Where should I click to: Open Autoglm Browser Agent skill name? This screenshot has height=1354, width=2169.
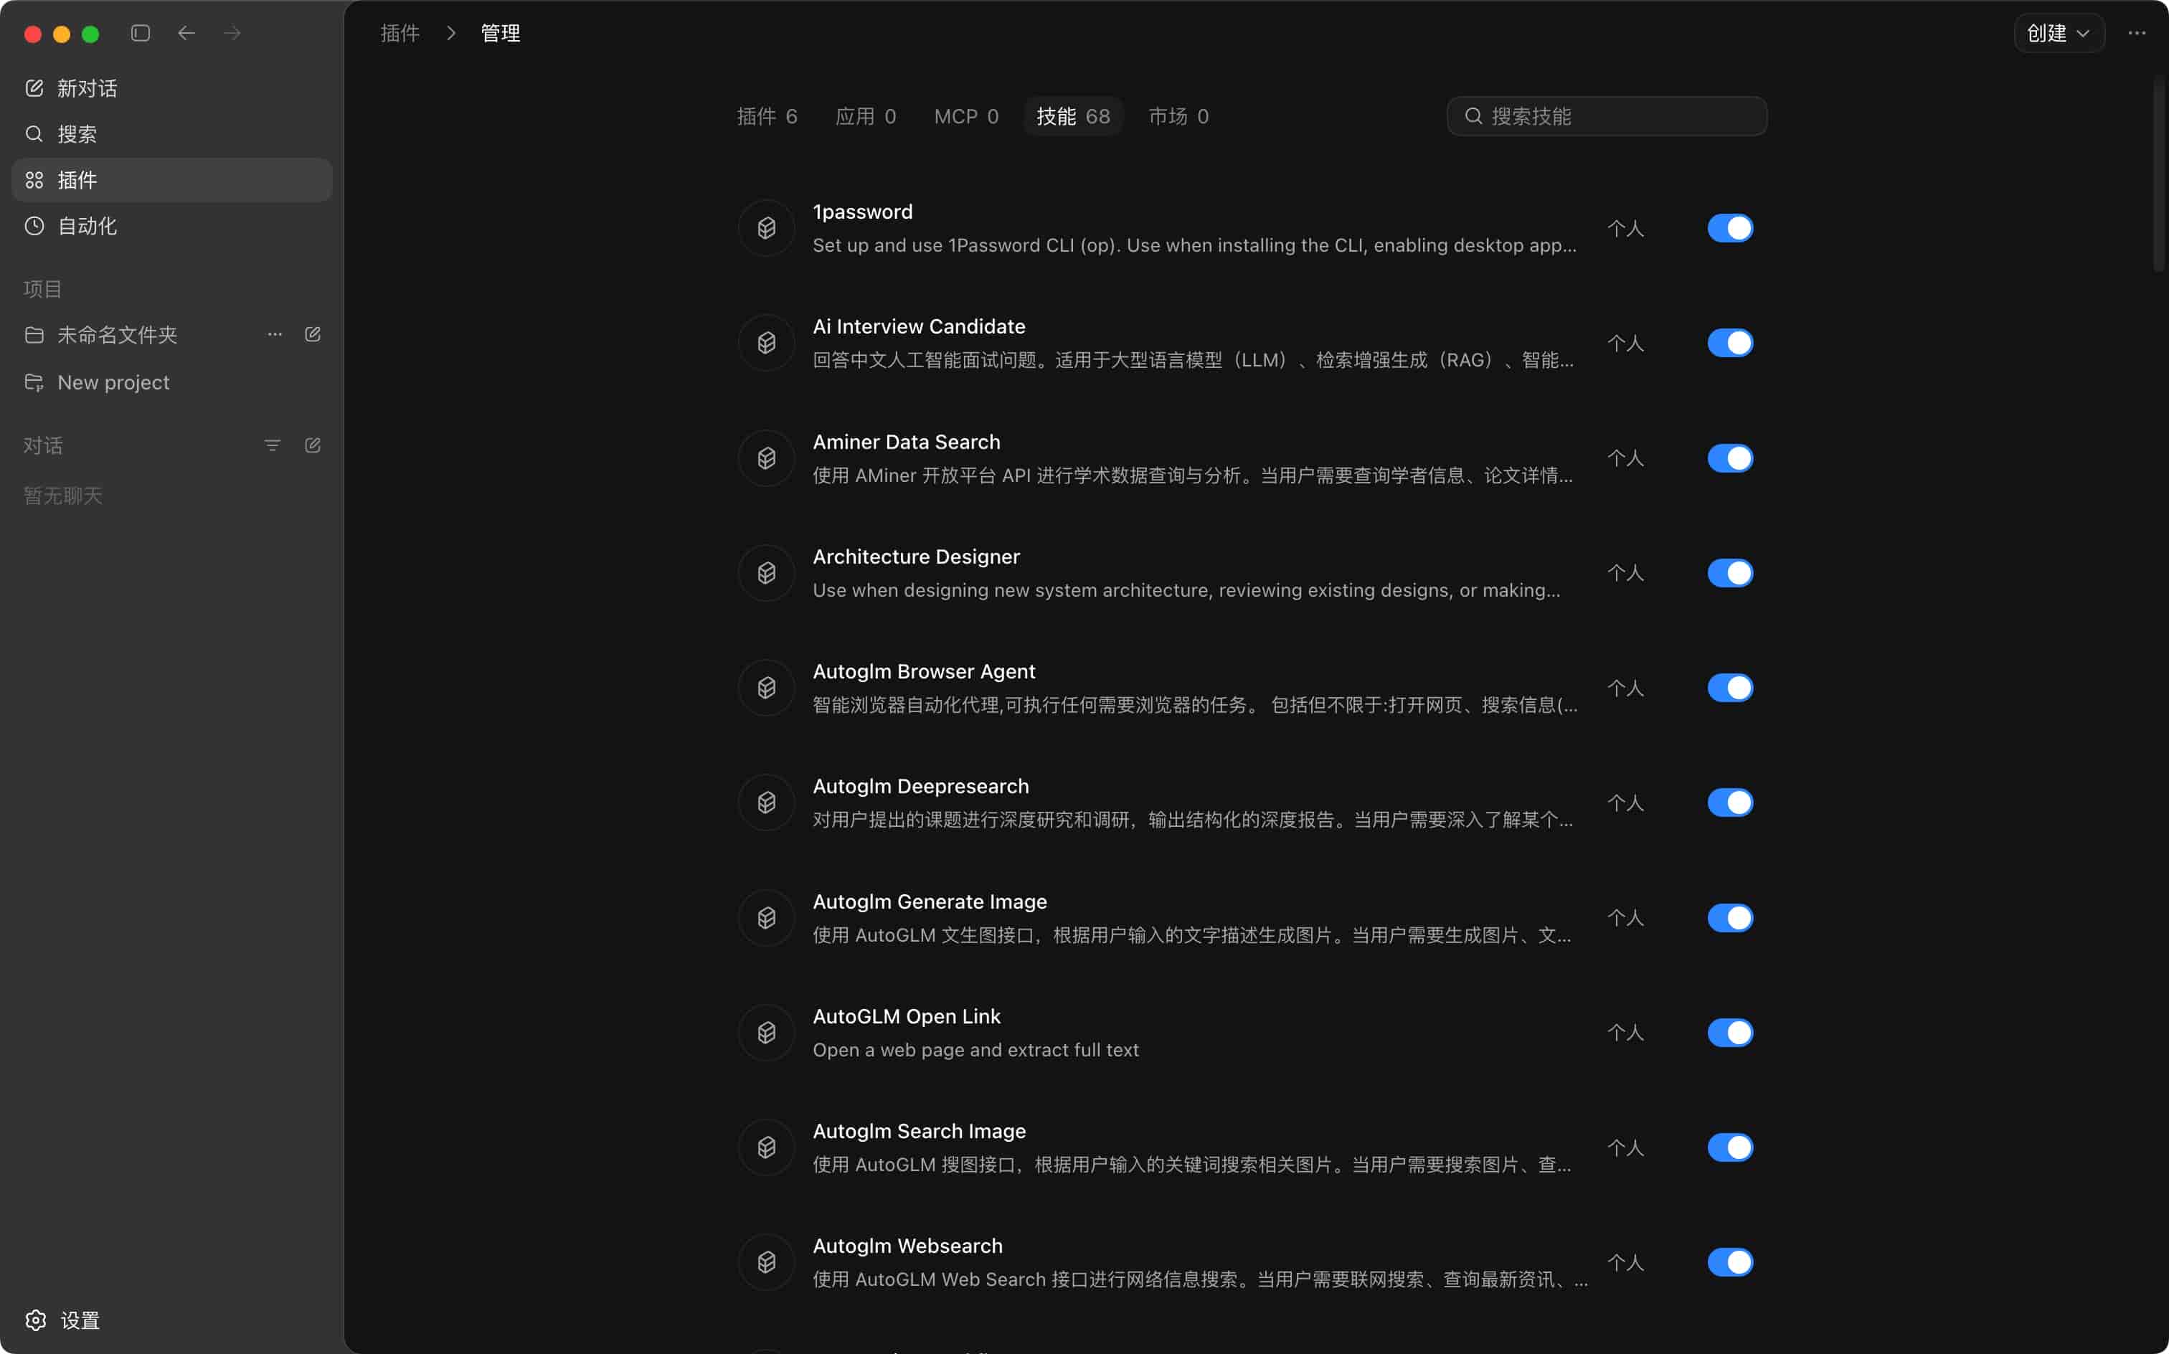coord(923,671)
